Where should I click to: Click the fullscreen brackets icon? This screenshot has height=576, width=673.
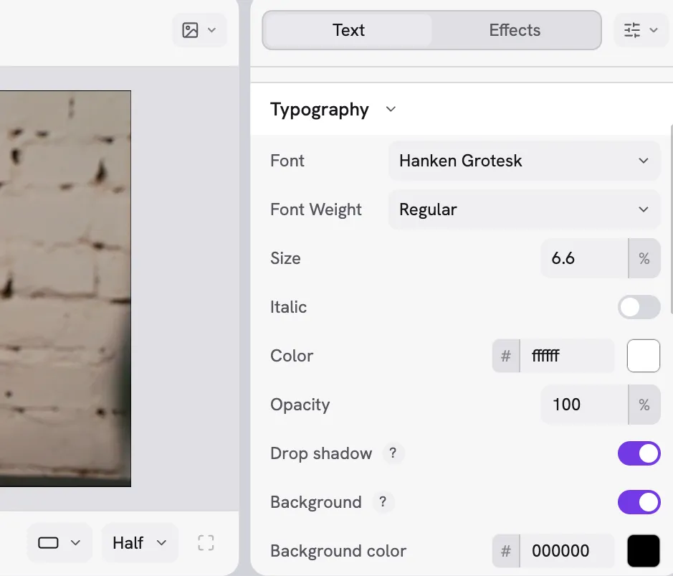[x=206, y=542]
